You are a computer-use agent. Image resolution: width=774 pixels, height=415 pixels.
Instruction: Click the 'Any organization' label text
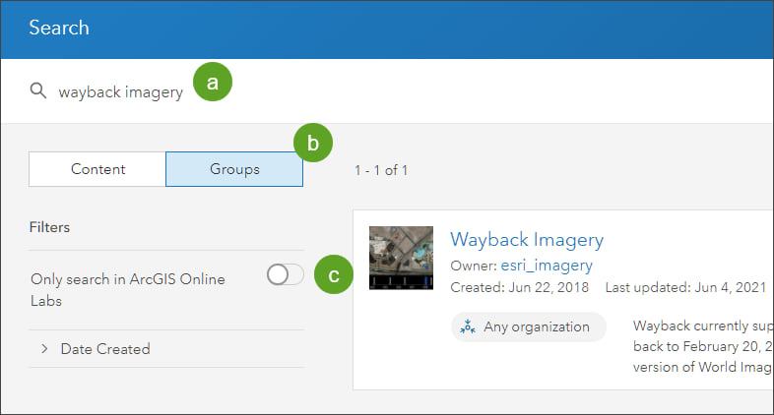click(537, 326)
